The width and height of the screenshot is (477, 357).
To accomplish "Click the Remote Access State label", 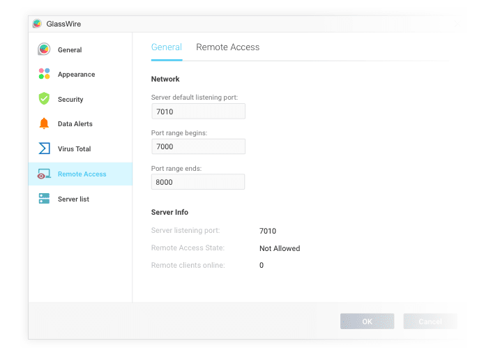I will (x=188, y=248).
